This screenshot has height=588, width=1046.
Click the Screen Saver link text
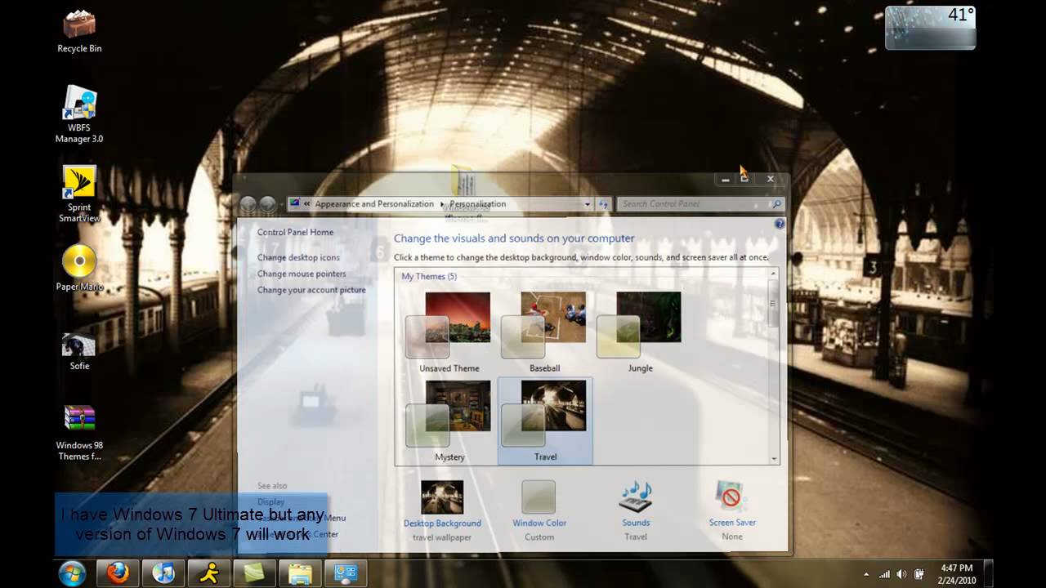[732, 523]
